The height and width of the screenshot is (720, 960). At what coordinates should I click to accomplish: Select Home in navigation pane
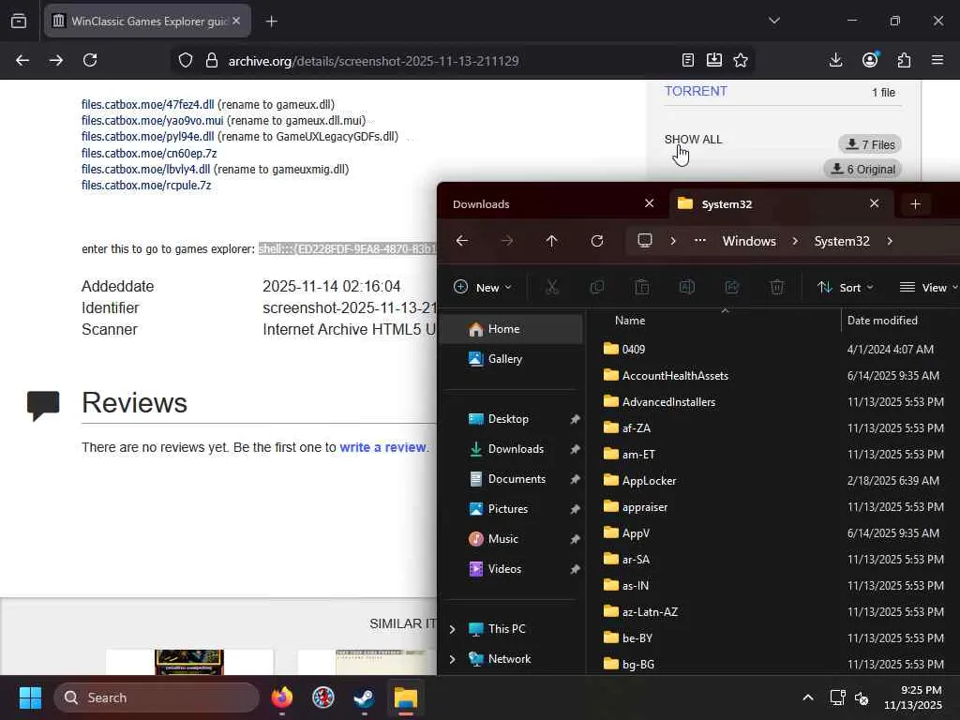[513, 329]
